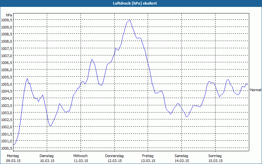Viewport: 262px width, 164px height.
Task: Select the 09.03.15 date label
Action: [13, 161]
